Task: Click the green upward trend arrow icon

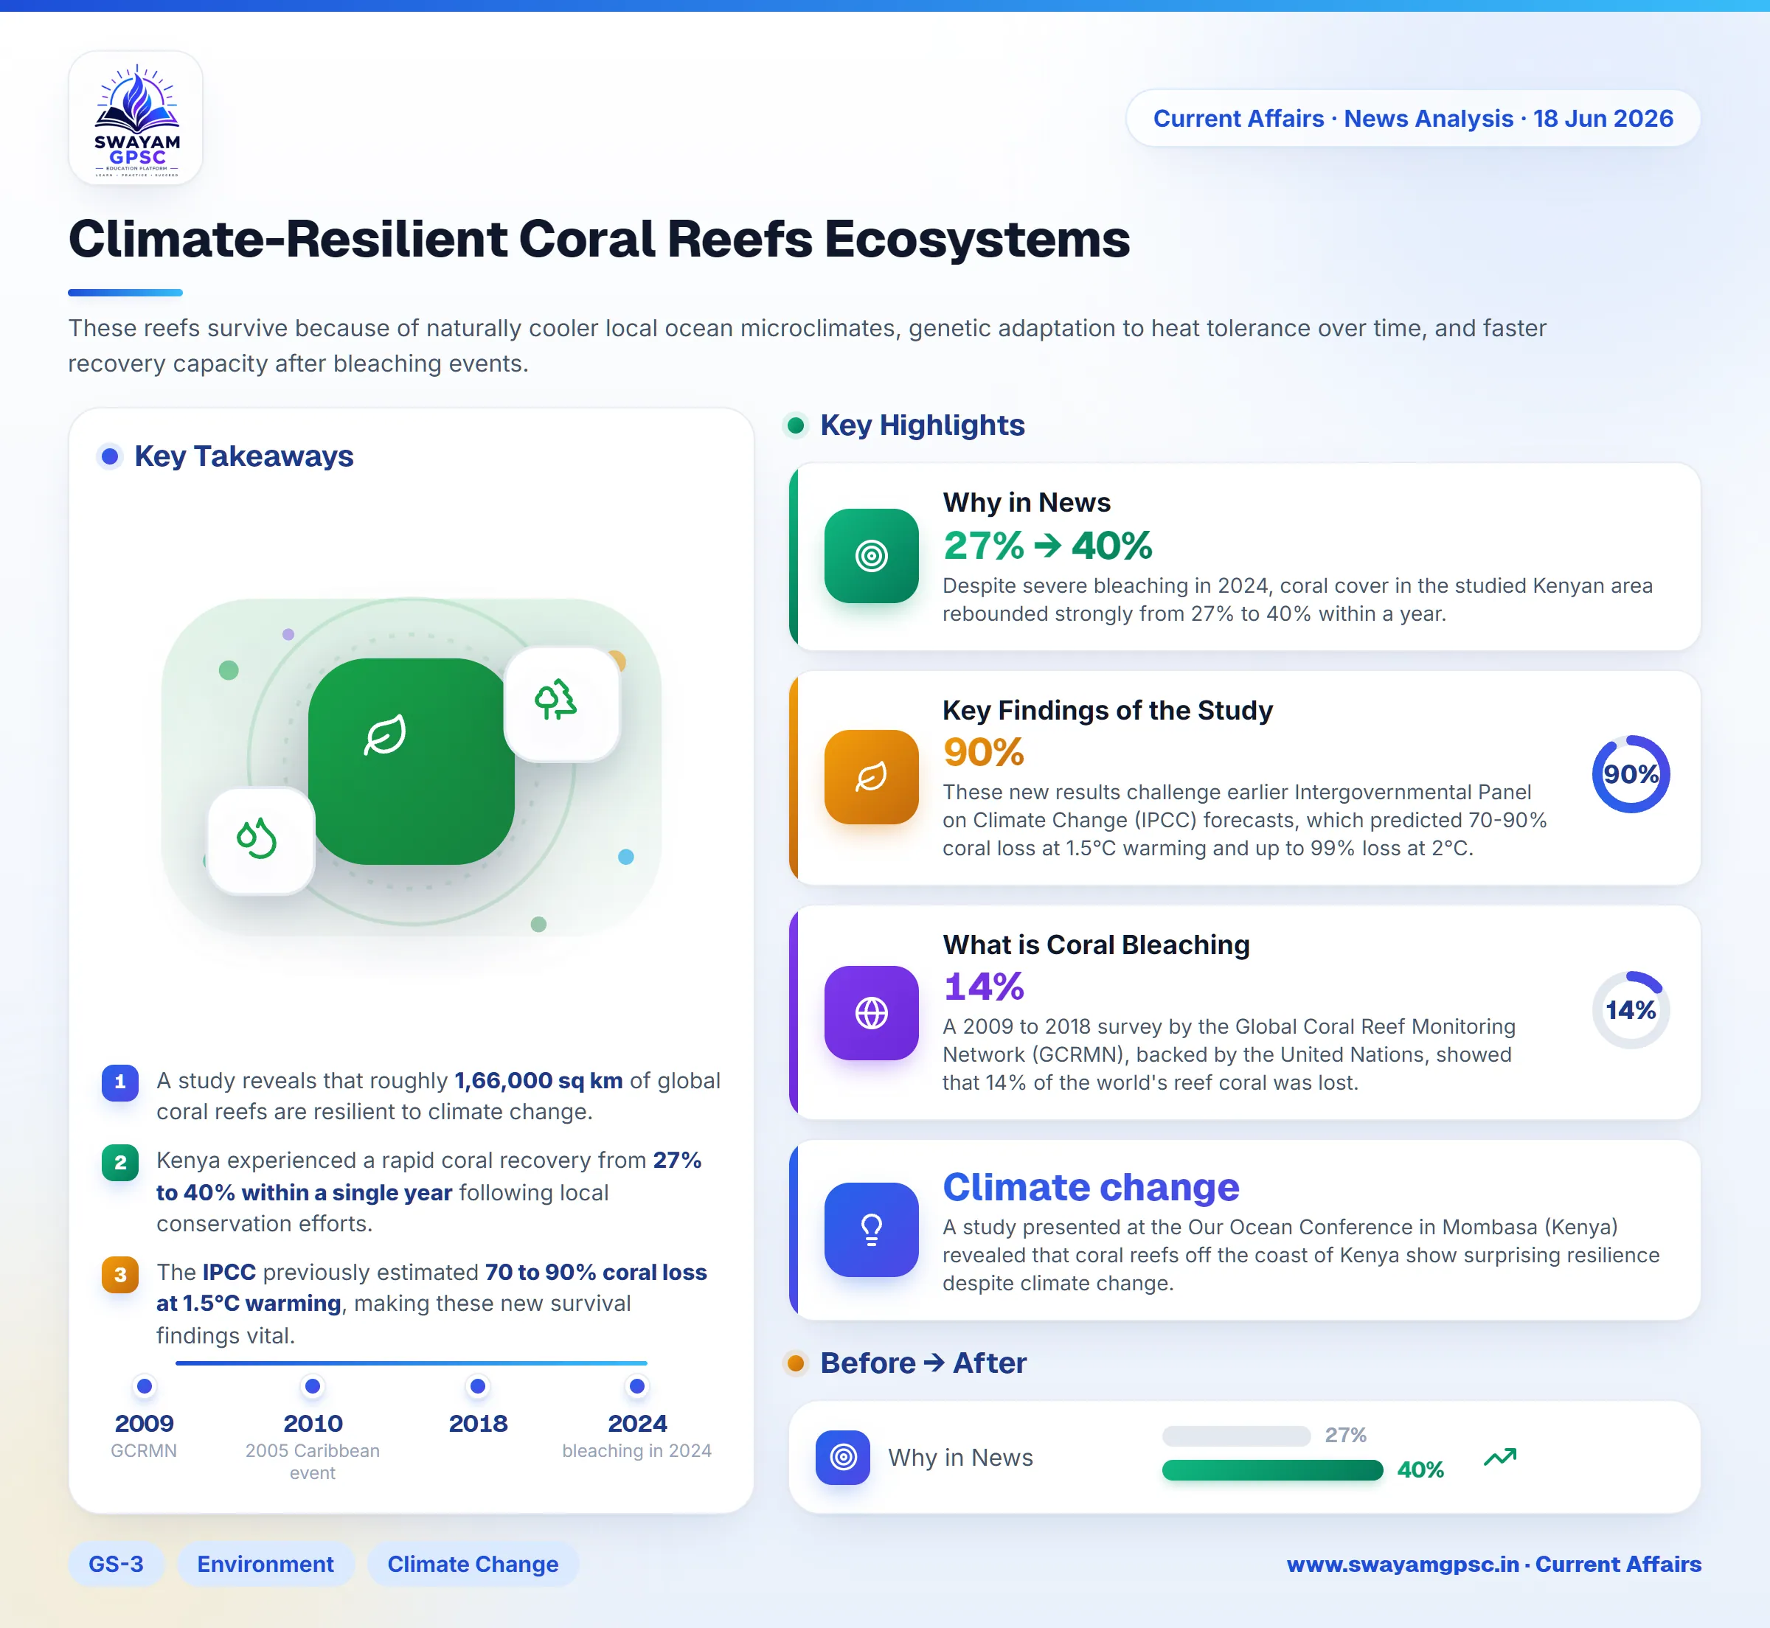Action: pos(1499,1457)
